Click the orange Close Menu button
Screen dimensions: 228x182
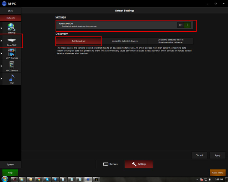[217, 173]
